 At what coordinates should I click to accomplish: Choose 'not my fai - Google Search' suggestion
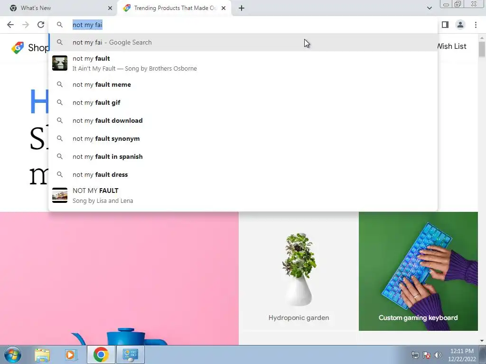[x=243, y=42]
